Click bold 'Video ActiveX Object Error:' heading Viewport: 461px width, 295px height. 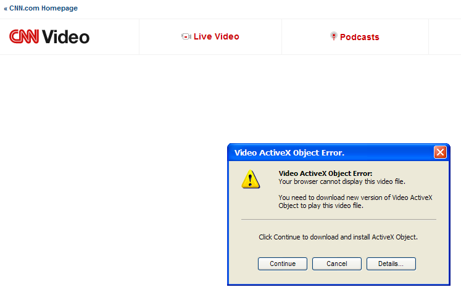[x=325, y=173]
